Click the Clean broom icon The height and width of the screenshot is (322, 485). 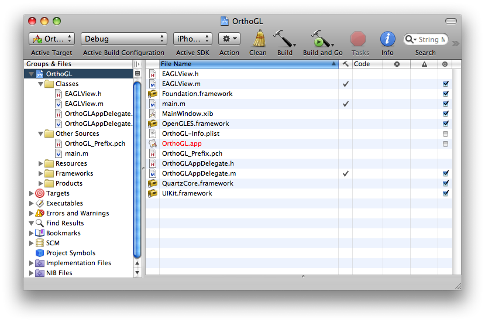(x=259, y=39)
